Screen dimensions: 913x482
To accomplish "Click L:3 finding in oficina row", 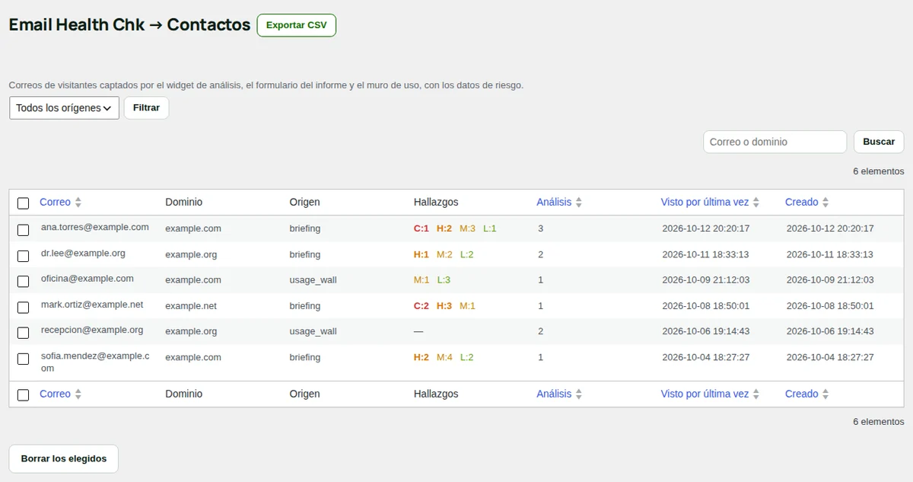I will [444, 280].
